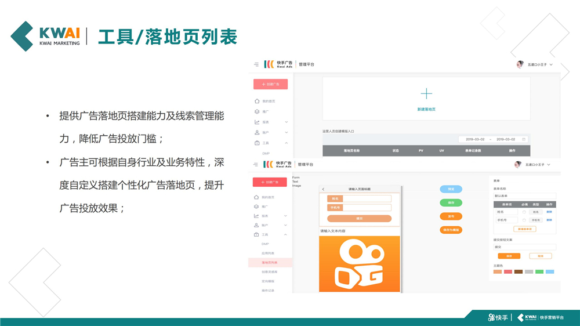
Task: Expand 账户 chevron in editor screen sidebar
Action: [x=285, y=225]
